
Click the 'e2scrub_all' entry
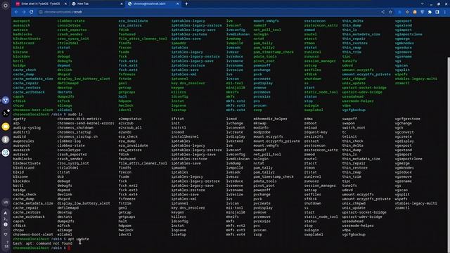(130, 128)
